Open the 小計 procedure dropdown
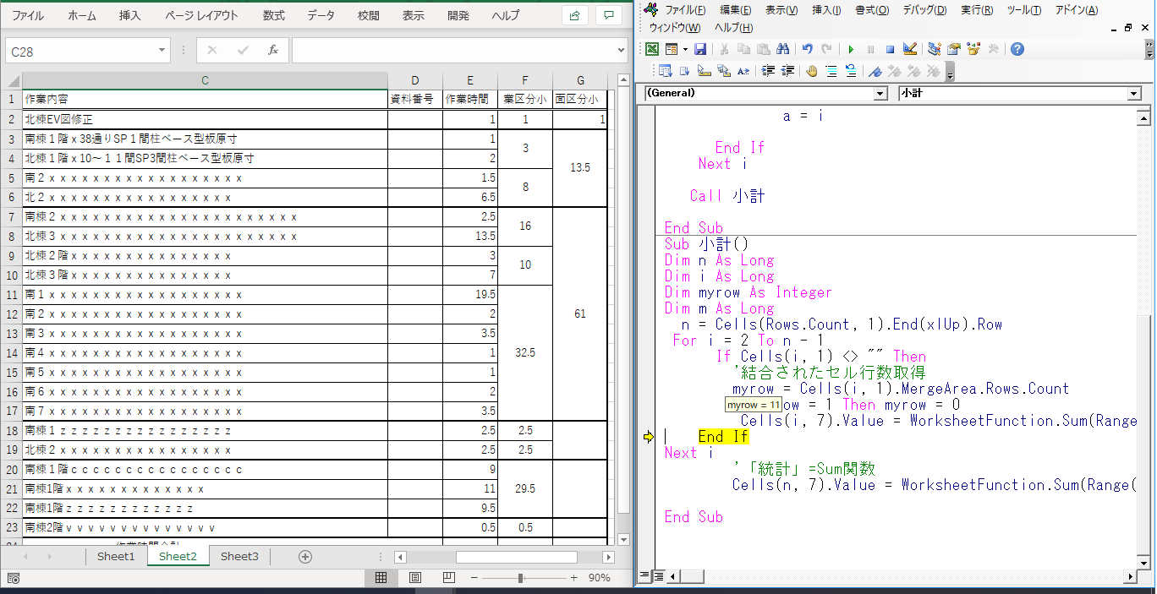The width and height of the screenshot is (1157, 594). coord(1133,93)
